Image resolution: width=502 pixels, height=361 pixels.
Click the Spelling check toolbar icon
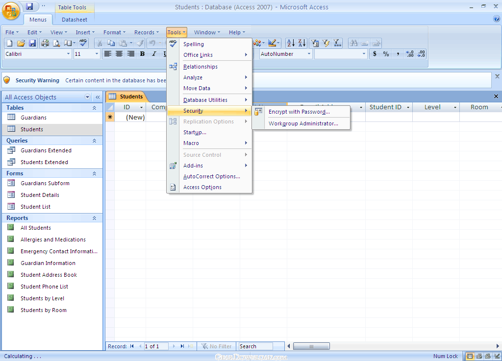[83, 43]
